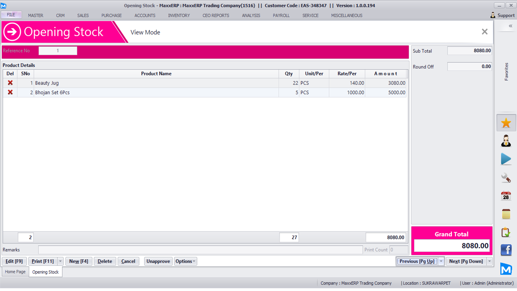
Task: Open the Options dropdown button
Action: point(185,261)
